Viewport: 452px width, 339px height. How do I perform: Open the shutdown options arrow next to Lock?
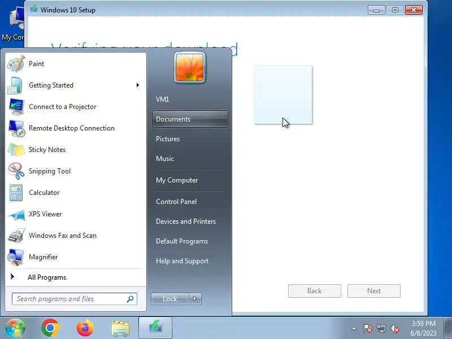195,299
